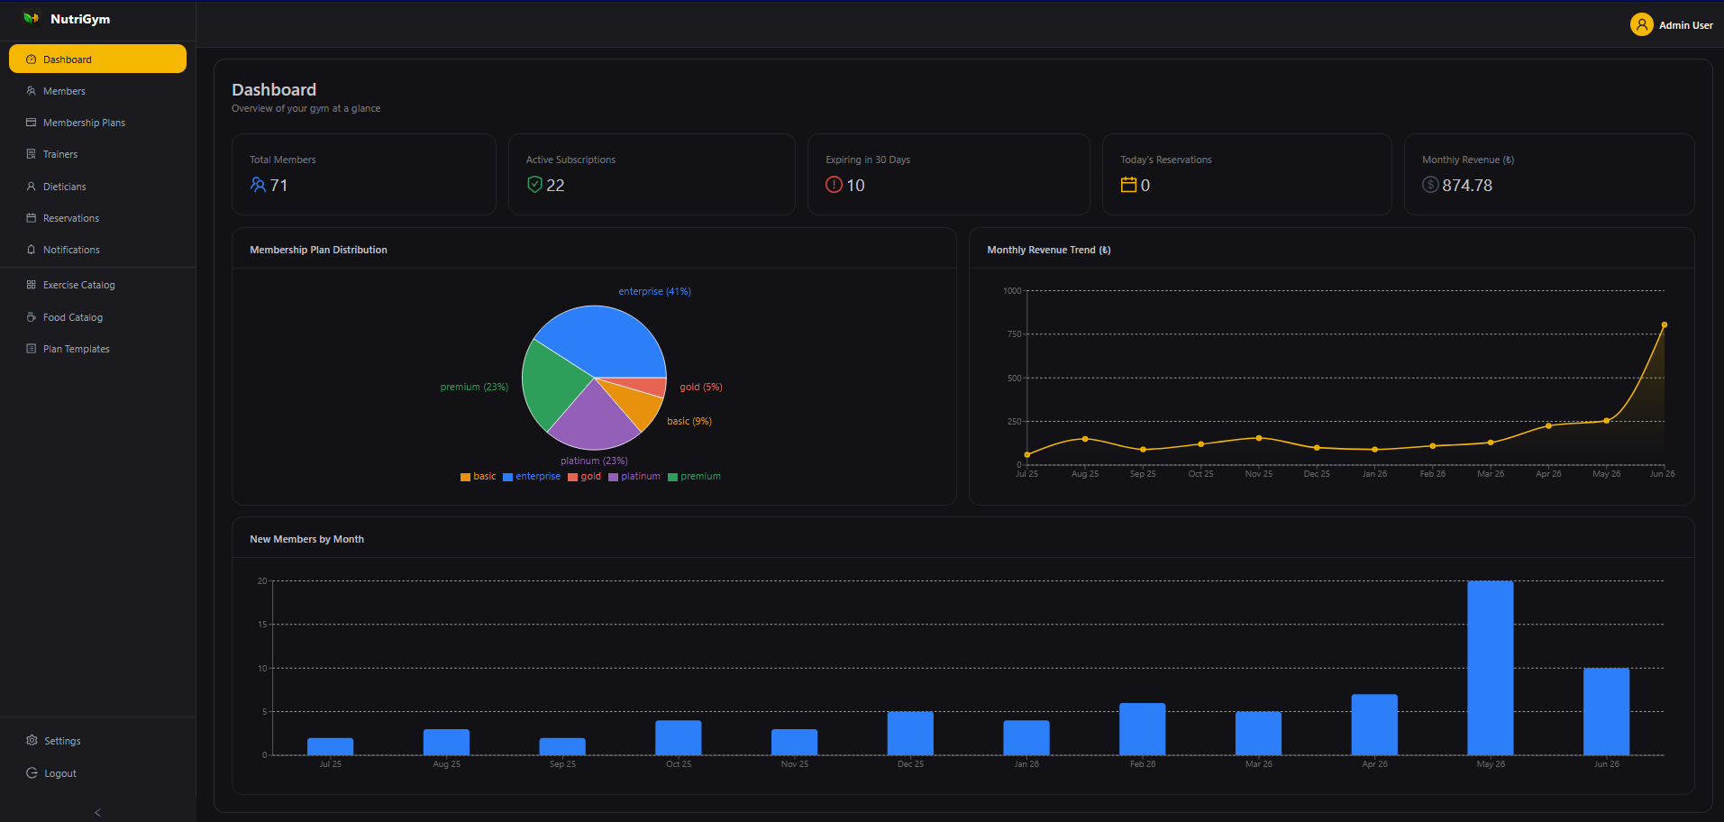This screenshot has width=1724, height=822.
Task: Click the 'enterprise (41%)' pie label
Action: pos(654,291)
